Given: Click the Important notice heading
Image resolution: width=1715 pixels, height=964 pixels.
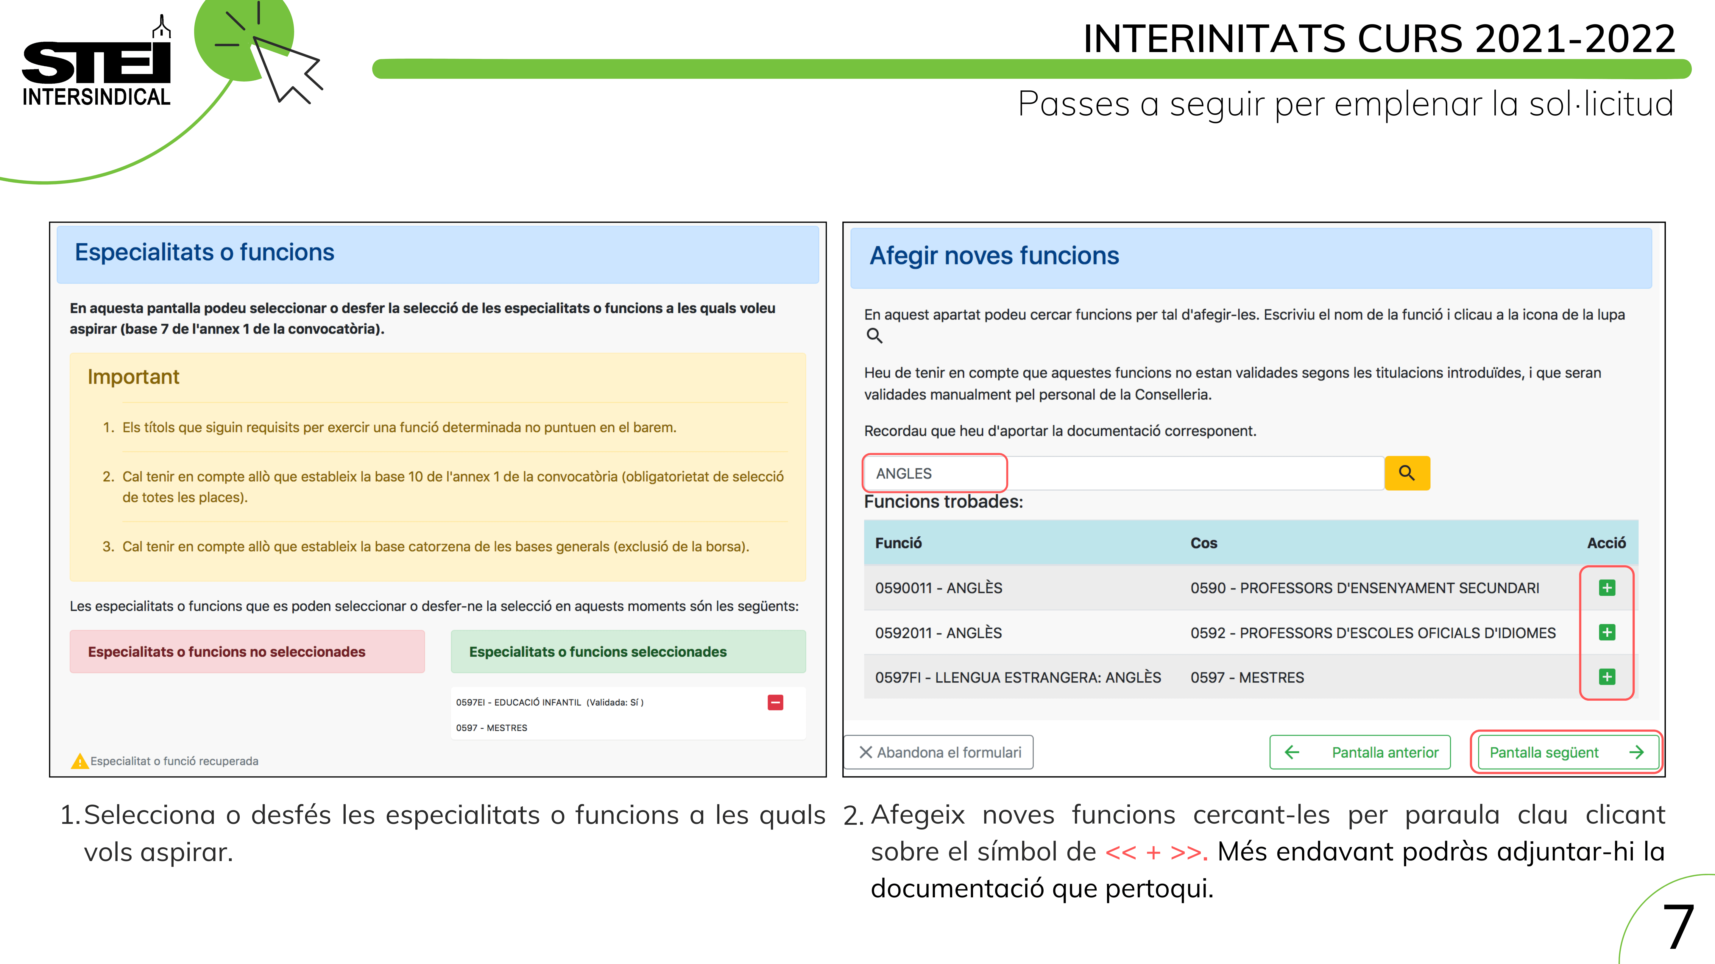Looking at the screenshot, I should 133,377.
